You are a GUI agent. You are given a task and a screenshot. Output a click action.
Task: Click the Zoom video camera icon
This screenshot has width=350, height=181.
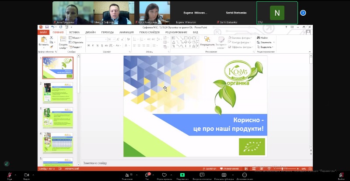(26, 174)
